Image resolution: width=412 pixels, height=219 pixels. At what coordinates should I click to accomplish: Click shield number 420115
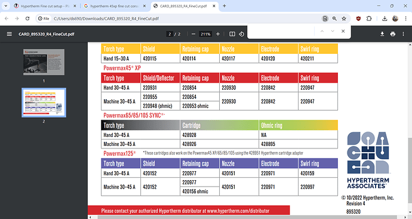(x=149, y=59)
